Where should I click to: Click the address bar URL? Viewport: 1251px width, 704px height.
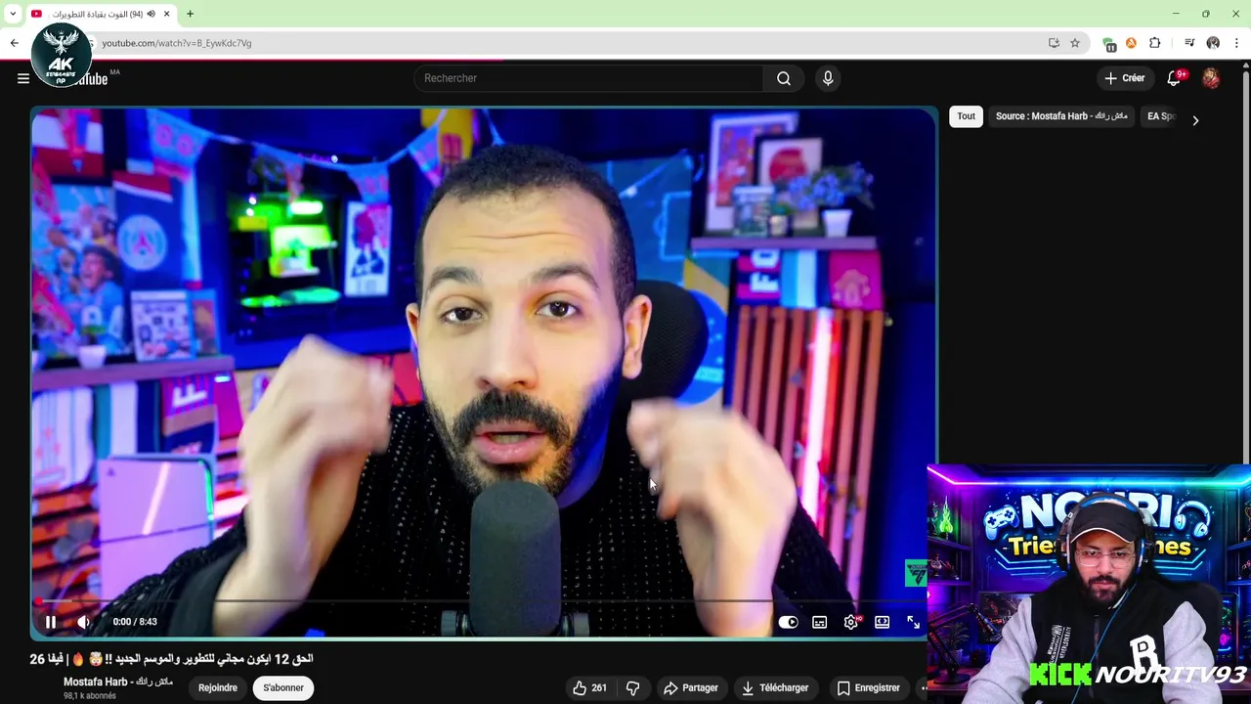[x=177, y=43]
